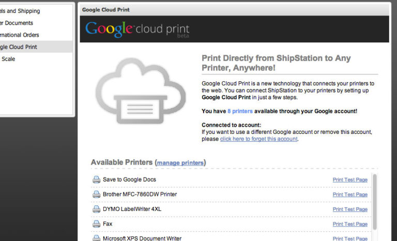The image size is (397, 241).
Task: Select the DYMO LabelWriter 4XL name
Action: [x=132, y=209]
